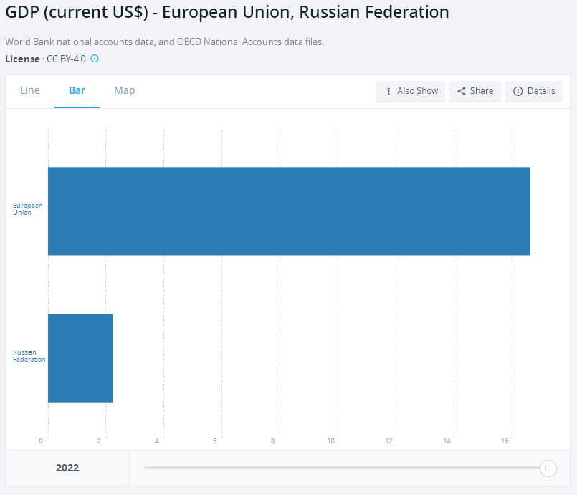
Task: Click the World Bank data source description
Action: pyautogui.click(x=164, y=42)
